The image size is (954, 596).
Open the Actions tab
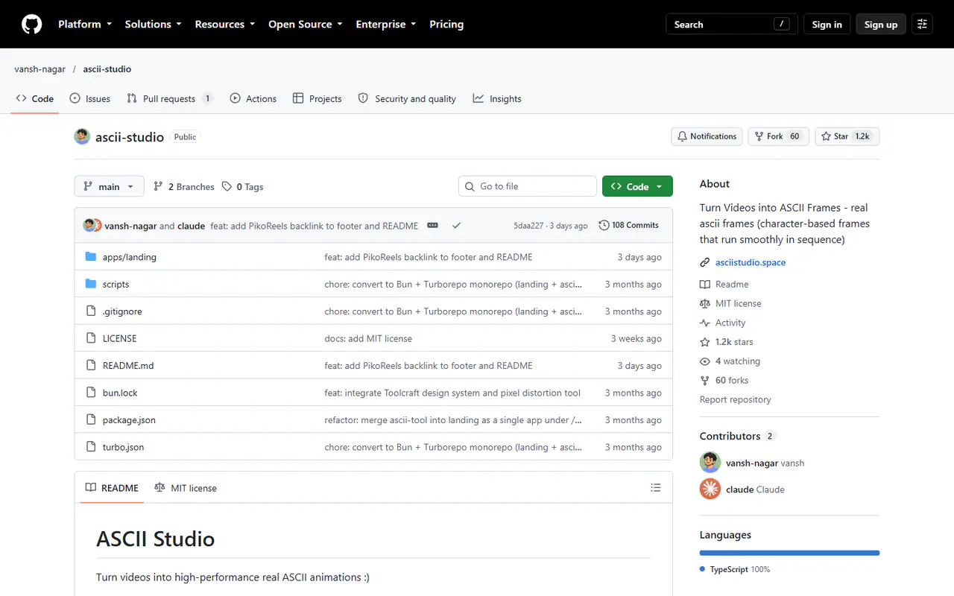tap(253, 98)
